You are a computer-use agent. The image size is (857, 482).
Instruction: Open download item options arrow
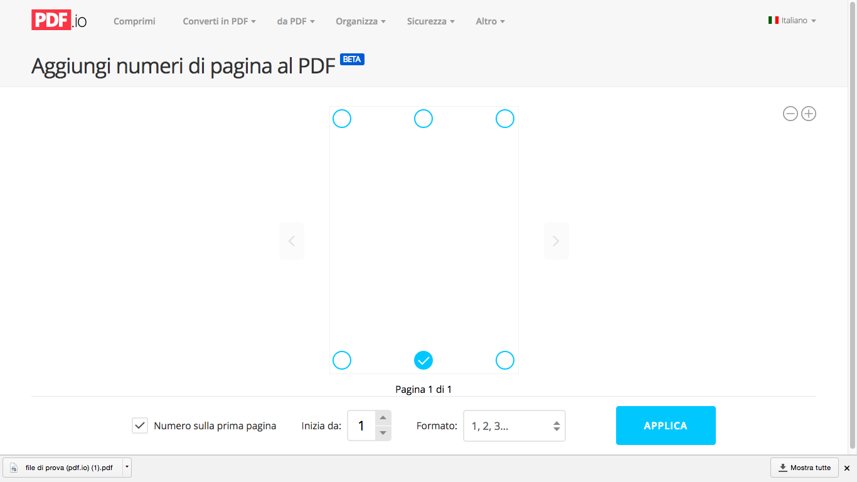(x=127, y=468)
